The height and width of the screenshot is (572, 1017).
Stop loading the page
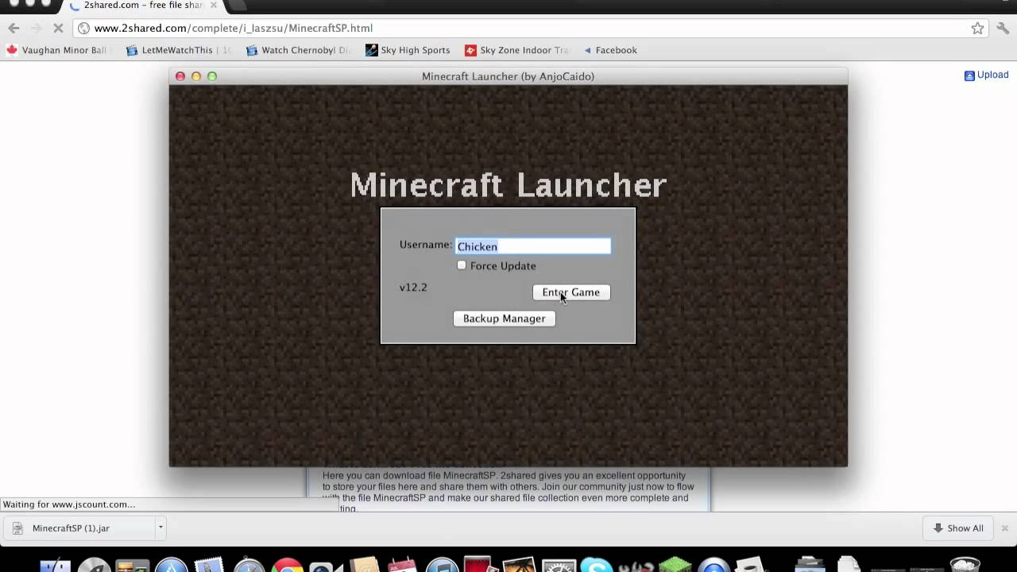(x=59, y=28)
